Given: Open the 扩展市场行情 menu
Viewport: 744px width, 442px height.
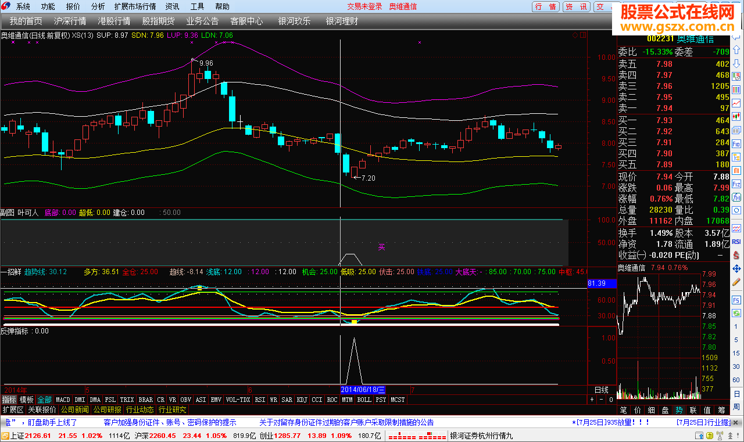Looking at the screenshot, I should click(135, 7).
